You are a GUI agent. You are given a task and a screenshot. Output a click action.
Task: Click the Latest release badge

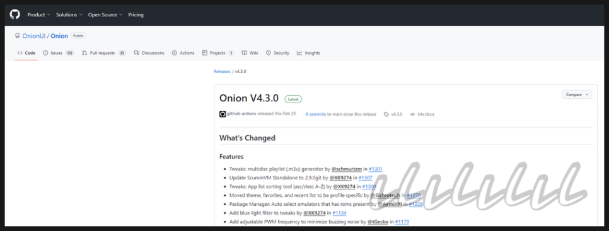tap(293, 99)
